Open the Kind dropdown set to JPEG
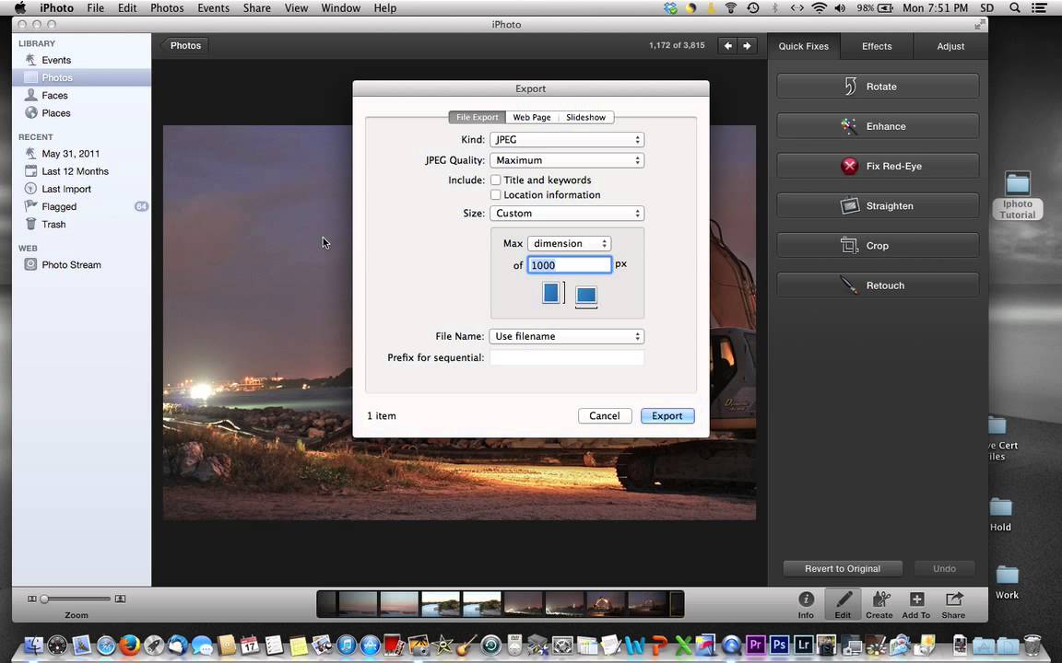Image resolution: width=1062 pixels, height=663 pixels. pos(567,139)
